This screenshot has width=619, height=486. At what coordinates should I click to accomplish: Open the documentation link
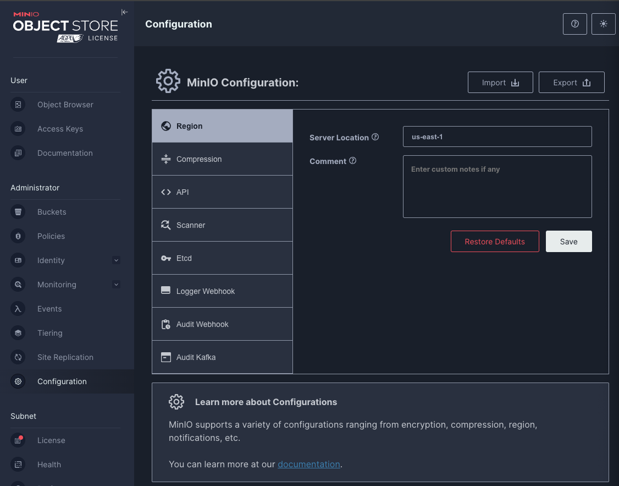309,464
